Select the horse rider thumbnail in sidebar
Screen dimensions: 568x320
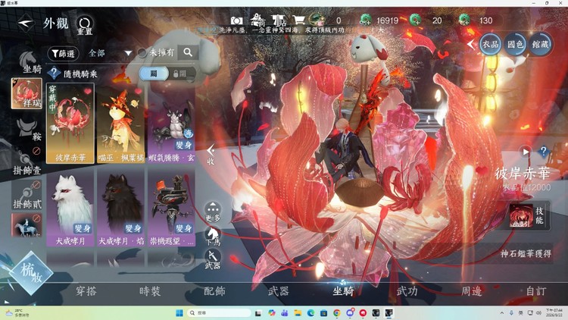pos(27,225)
